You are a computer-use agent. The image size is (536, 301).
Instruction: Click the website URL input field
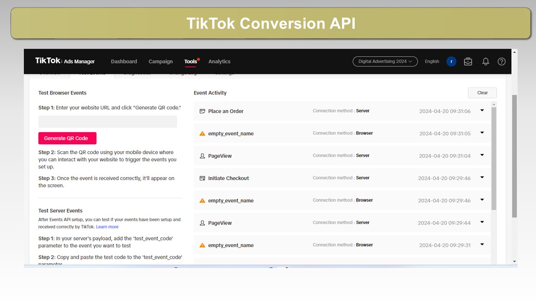coord(108,122)
